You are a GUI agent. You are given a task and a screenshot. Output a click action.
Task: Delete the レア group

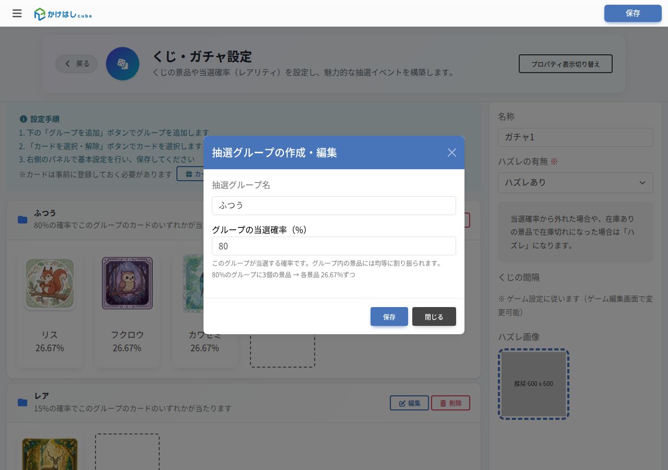450,403
